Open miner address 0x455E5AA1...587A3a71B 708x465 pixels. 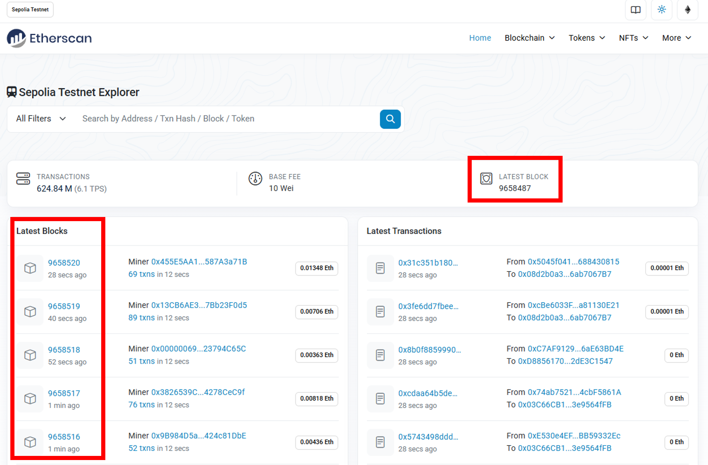199,262
